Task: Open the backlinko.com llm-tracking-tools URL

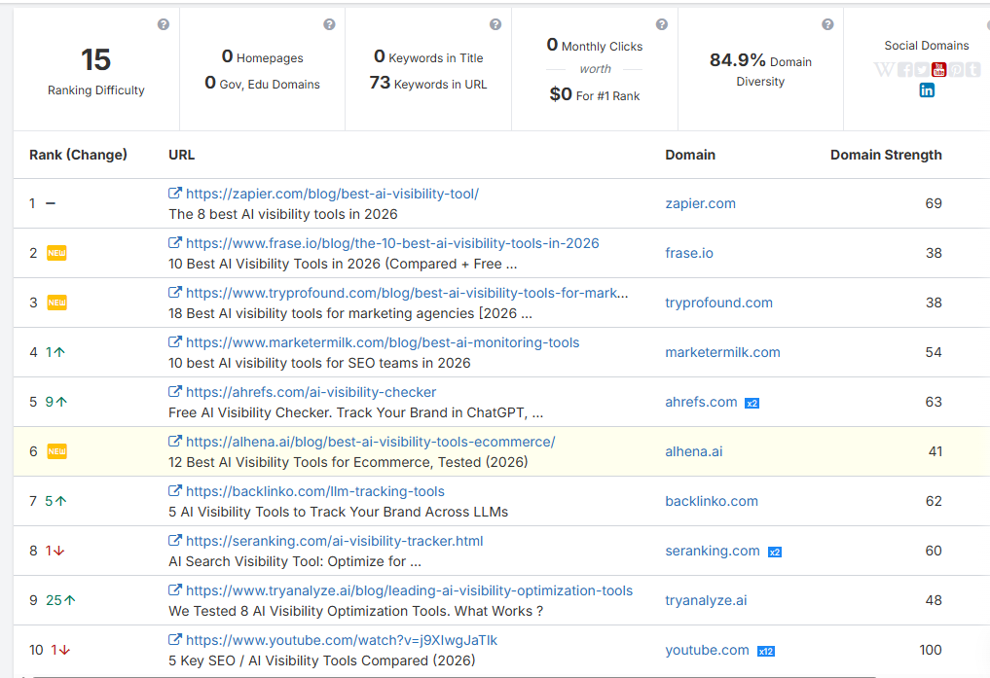Action: [315, 491]
